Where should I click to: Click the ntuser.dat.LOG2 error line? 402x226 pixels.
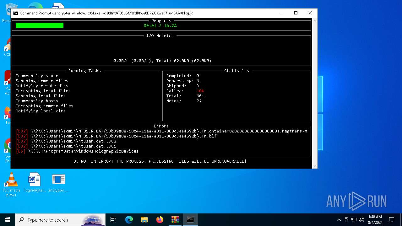pyautogui.click(x=66, y=141)
